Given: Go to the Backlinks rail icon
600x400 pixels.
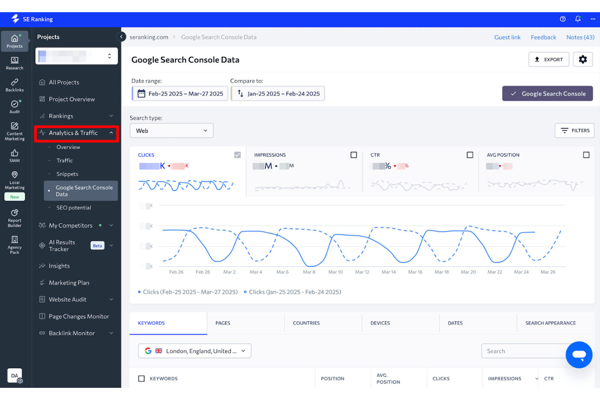Looking at the screenshot, I should pyautogui.click(x=15, y=85).
